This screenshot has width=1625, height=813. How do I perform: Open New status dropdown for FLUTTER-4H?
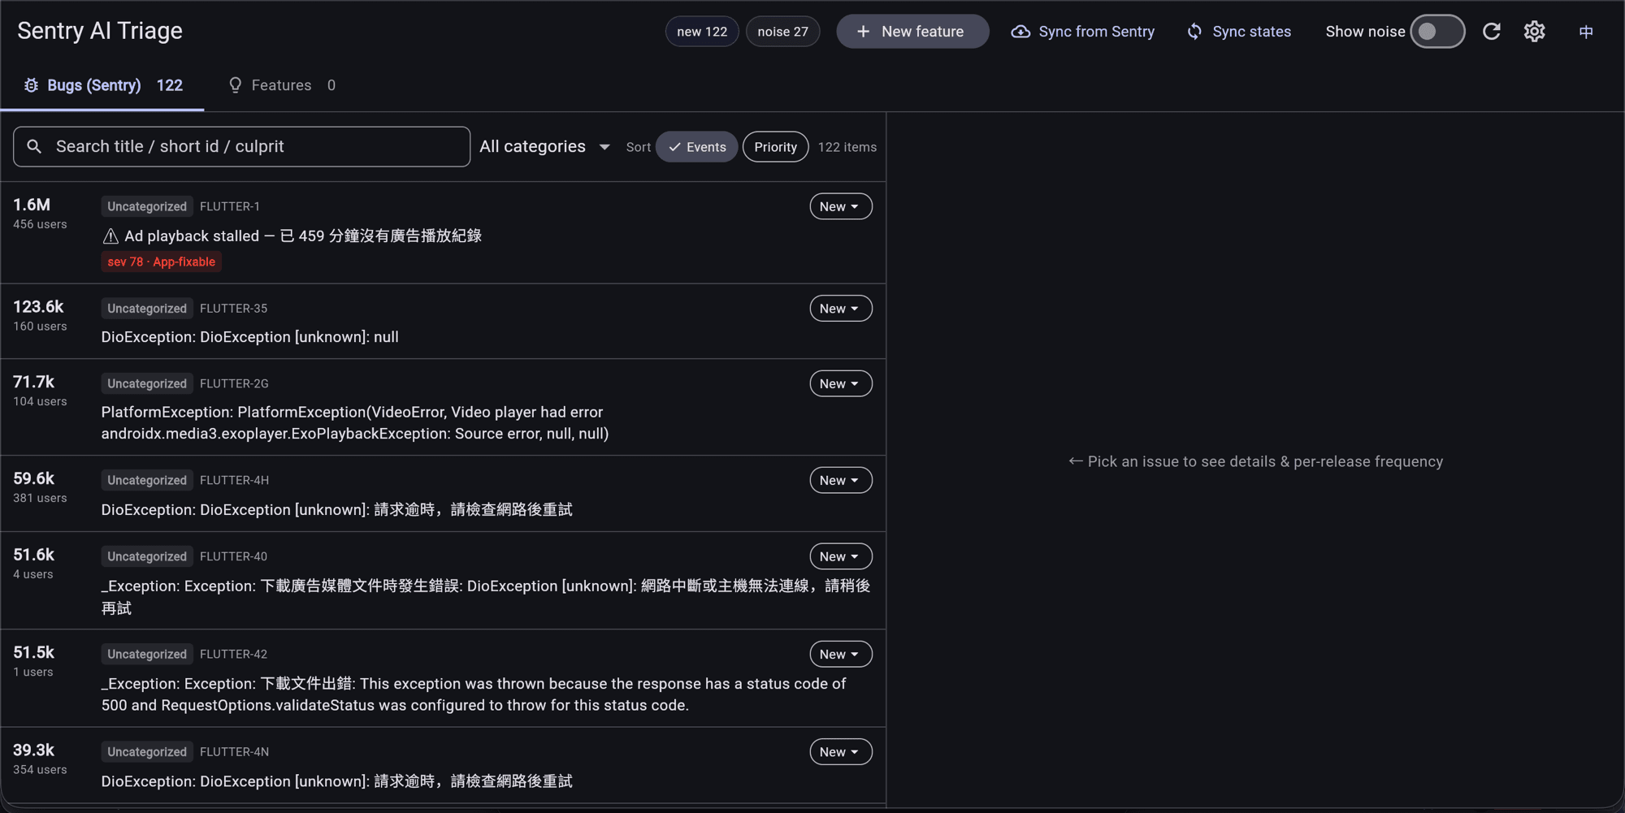tap(840, 480)
